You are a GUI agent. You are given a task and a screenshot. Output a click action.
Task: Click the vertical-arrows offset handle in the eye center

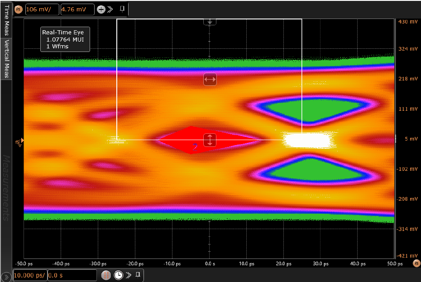click(209, 141)
